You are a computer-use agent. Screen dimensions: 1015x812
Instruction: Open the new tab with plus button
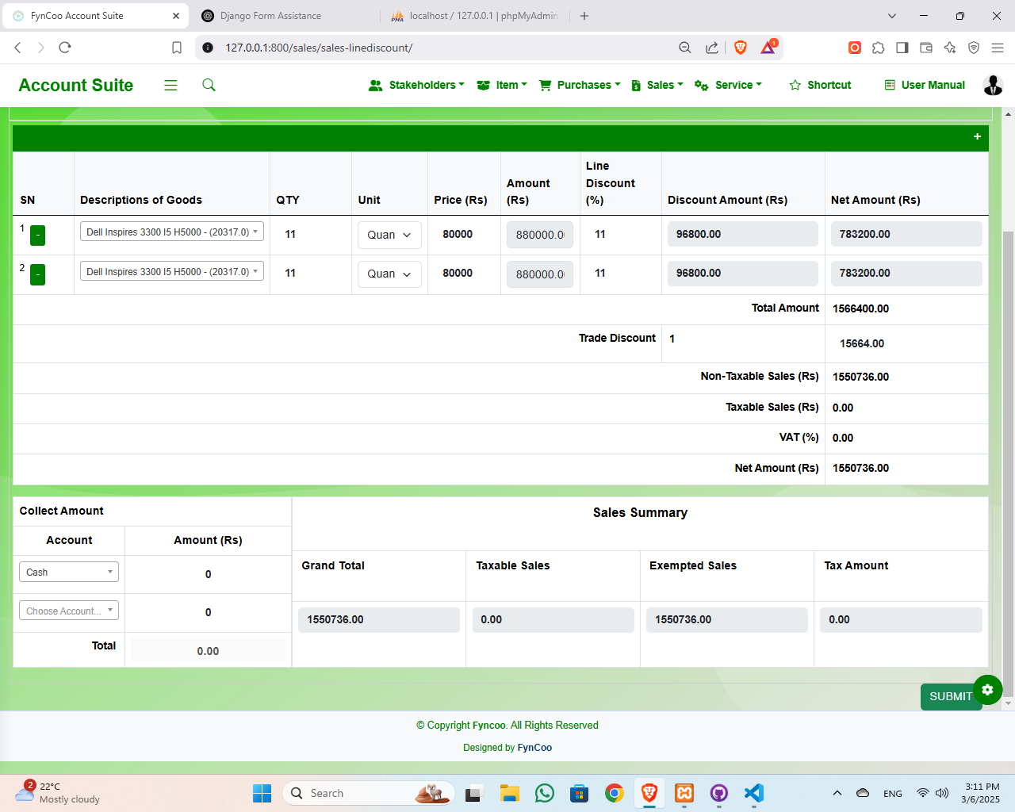click(584, 16)
